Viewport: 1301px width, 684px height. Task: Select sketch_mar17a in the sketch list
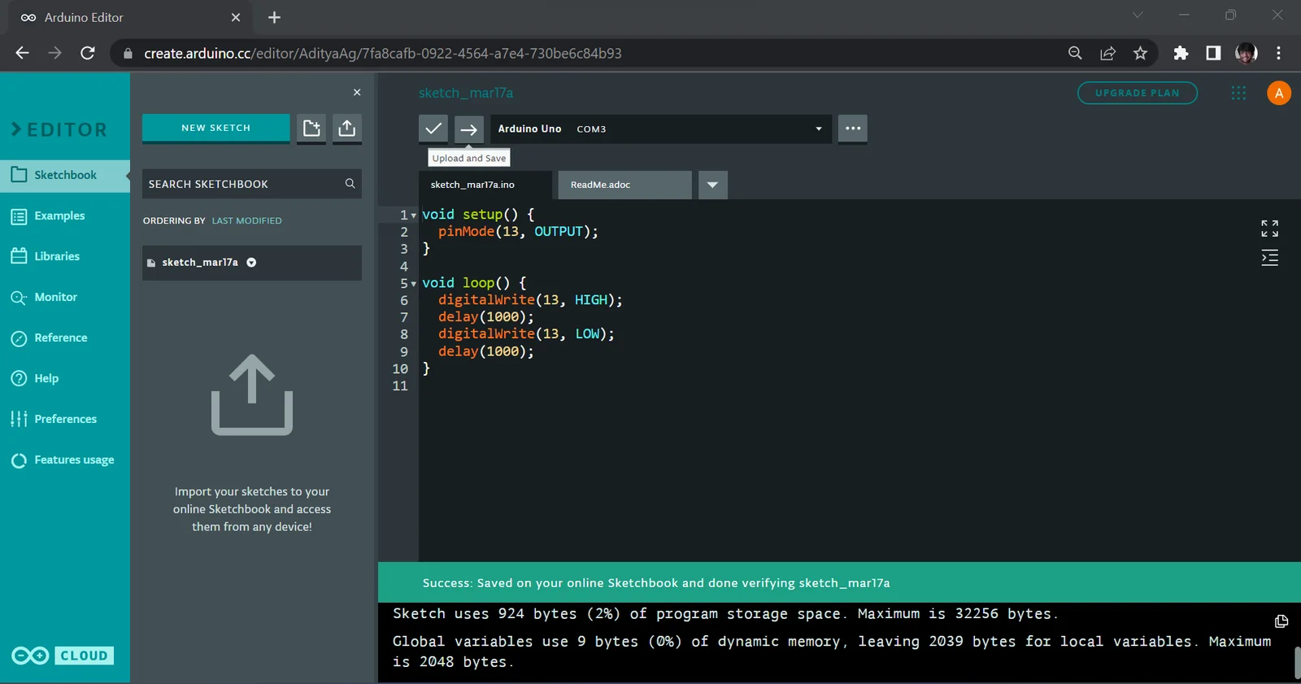252,263
